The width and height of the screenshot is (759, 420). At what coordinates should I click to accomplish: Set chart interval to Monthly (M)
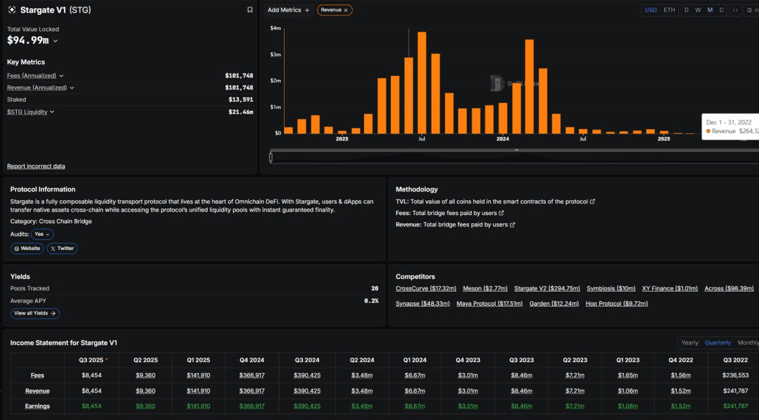pyautogui.click(x=710, y=10)
